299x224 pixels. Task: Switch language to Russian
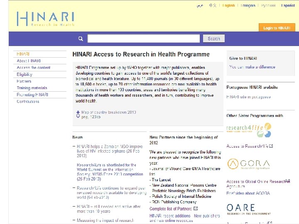(268, 5)
